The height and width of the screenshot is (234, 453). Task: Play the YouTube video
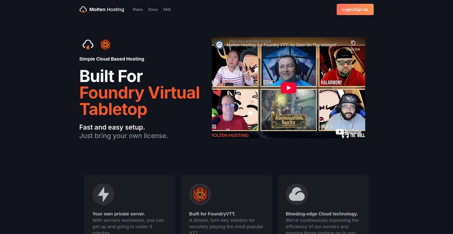288,88
